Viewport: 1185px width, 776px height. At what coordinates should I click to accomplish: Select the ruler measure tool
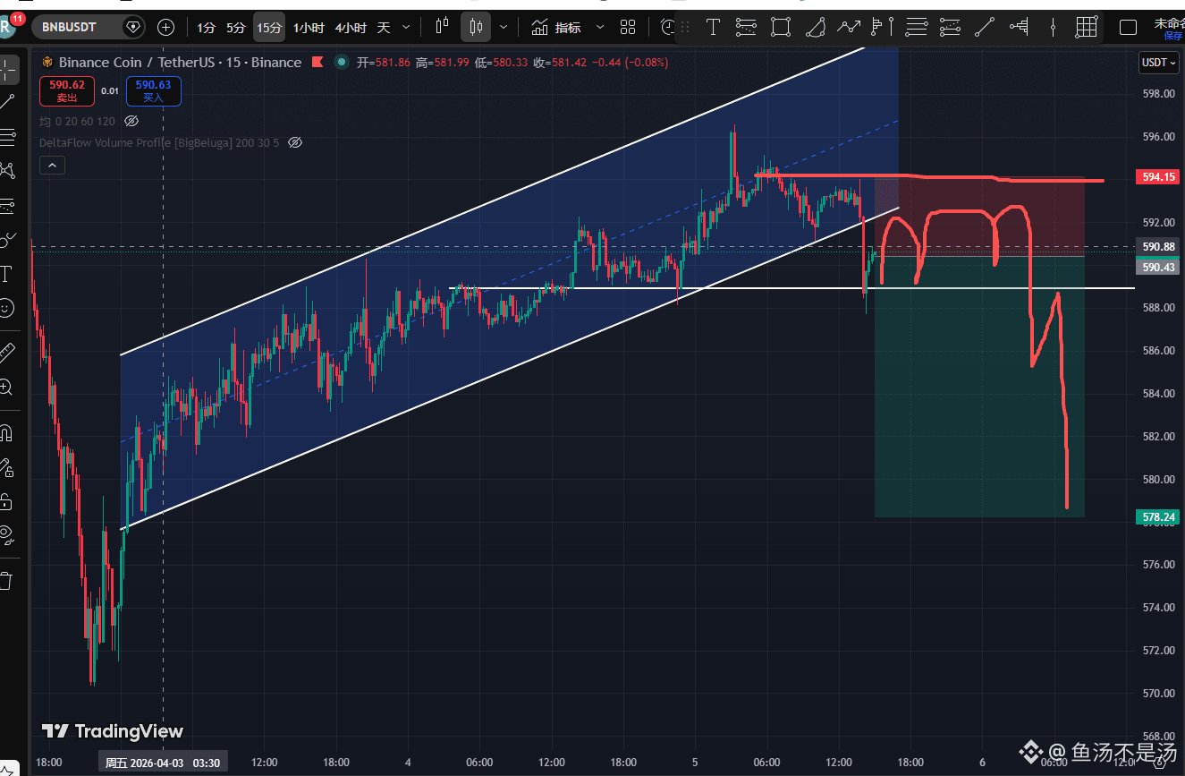pos(7,352)
